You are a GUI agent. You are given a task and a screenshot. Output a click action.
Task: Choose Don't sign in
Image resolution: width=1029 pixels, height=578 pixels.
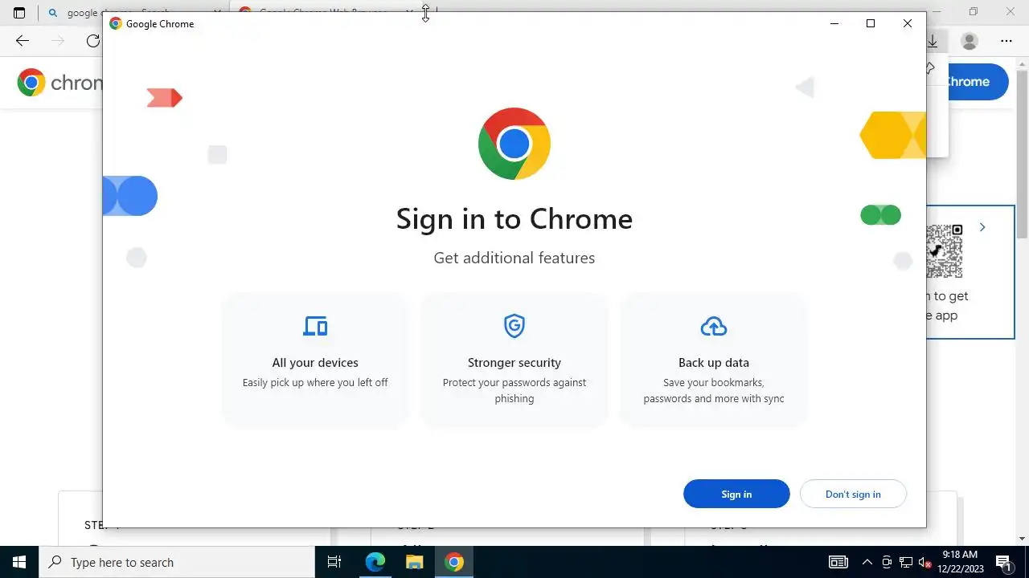click(x=853, y=494)
